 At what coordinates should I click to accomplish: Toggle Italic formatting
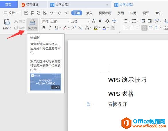point(50,28)
